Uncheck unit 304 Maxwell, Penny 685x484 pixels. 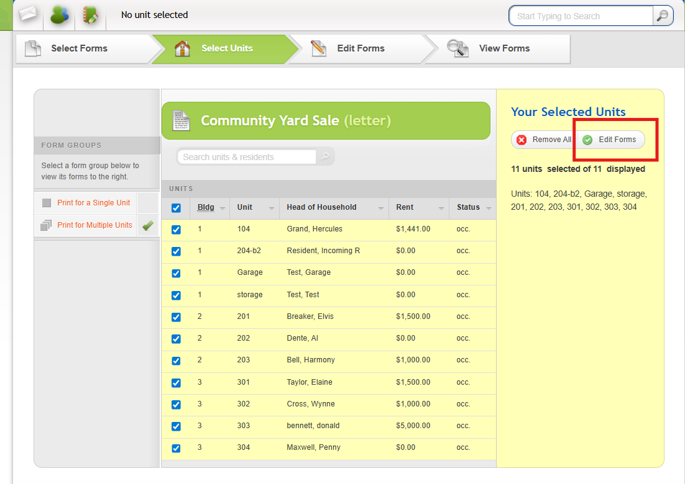pyautogui.click(x=176, y=448)
